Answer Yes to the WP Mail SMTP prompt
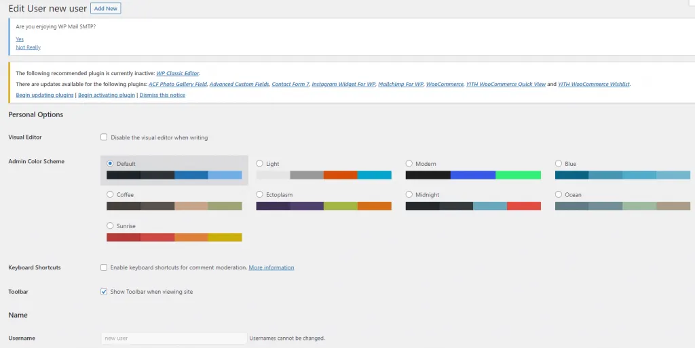The width and height of the screenshot is (695, 348). pyautogui.click(x=20, y=39)
